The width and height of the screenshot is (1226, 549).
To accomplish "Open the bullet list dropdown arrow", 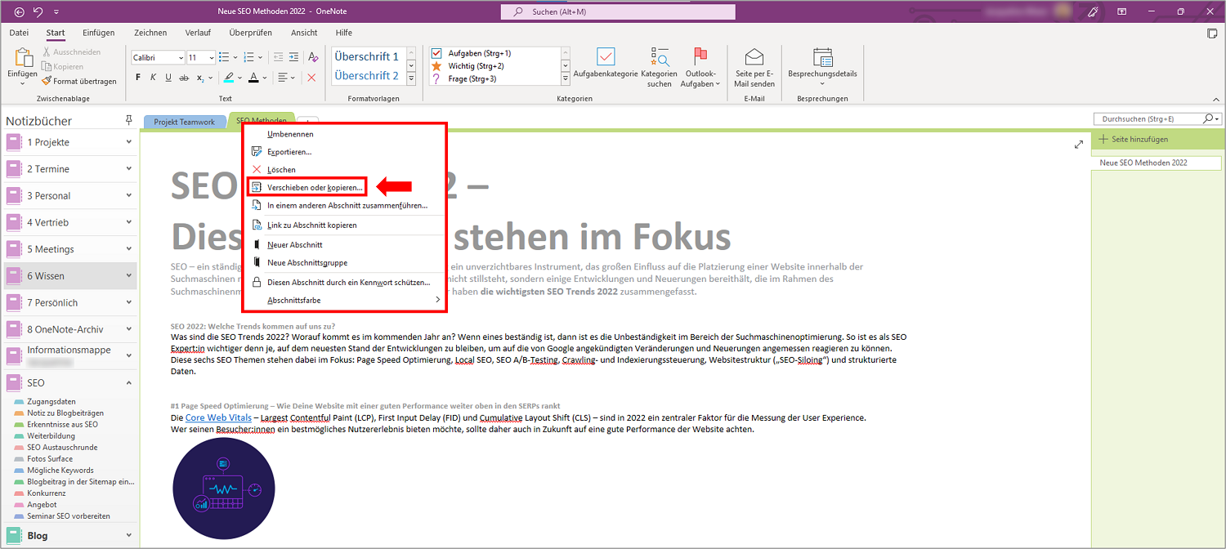I will (x=236, y=57).
